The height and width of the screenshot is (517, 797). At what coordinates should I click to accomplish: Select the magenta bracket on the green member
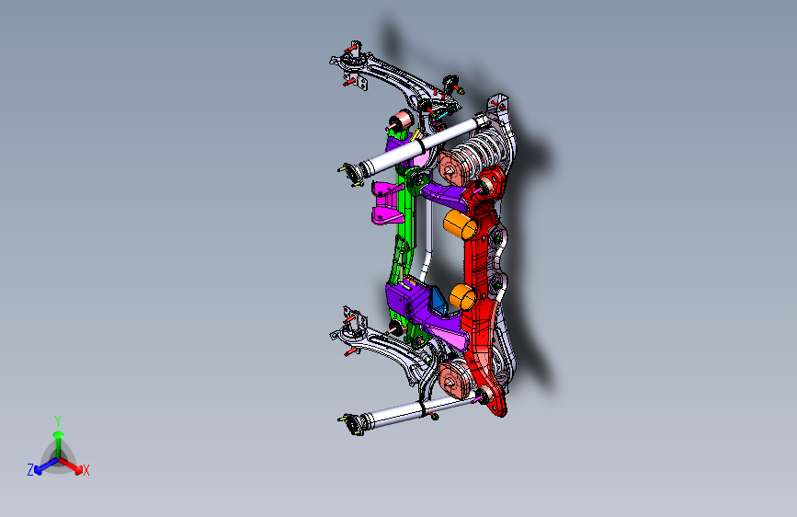[x=387, y=202]
